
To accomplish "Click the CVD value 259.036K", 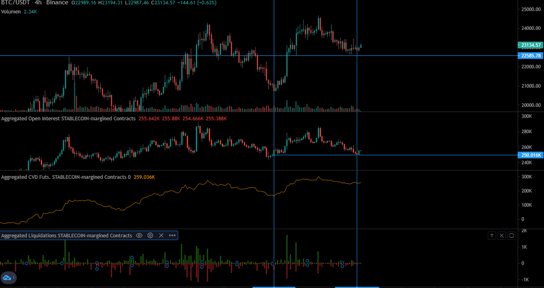I will tap(144, 177).
